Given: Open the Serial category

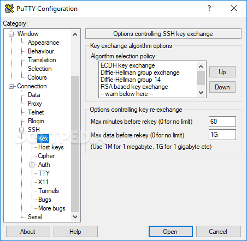Looking at the screenshot, I should pos(35,217).
